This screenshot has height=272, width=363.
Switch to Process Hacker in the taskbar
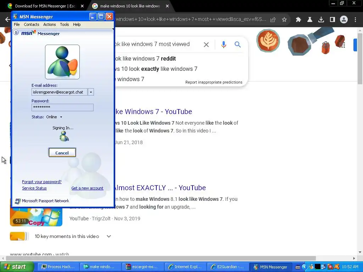tap(58, 267)
